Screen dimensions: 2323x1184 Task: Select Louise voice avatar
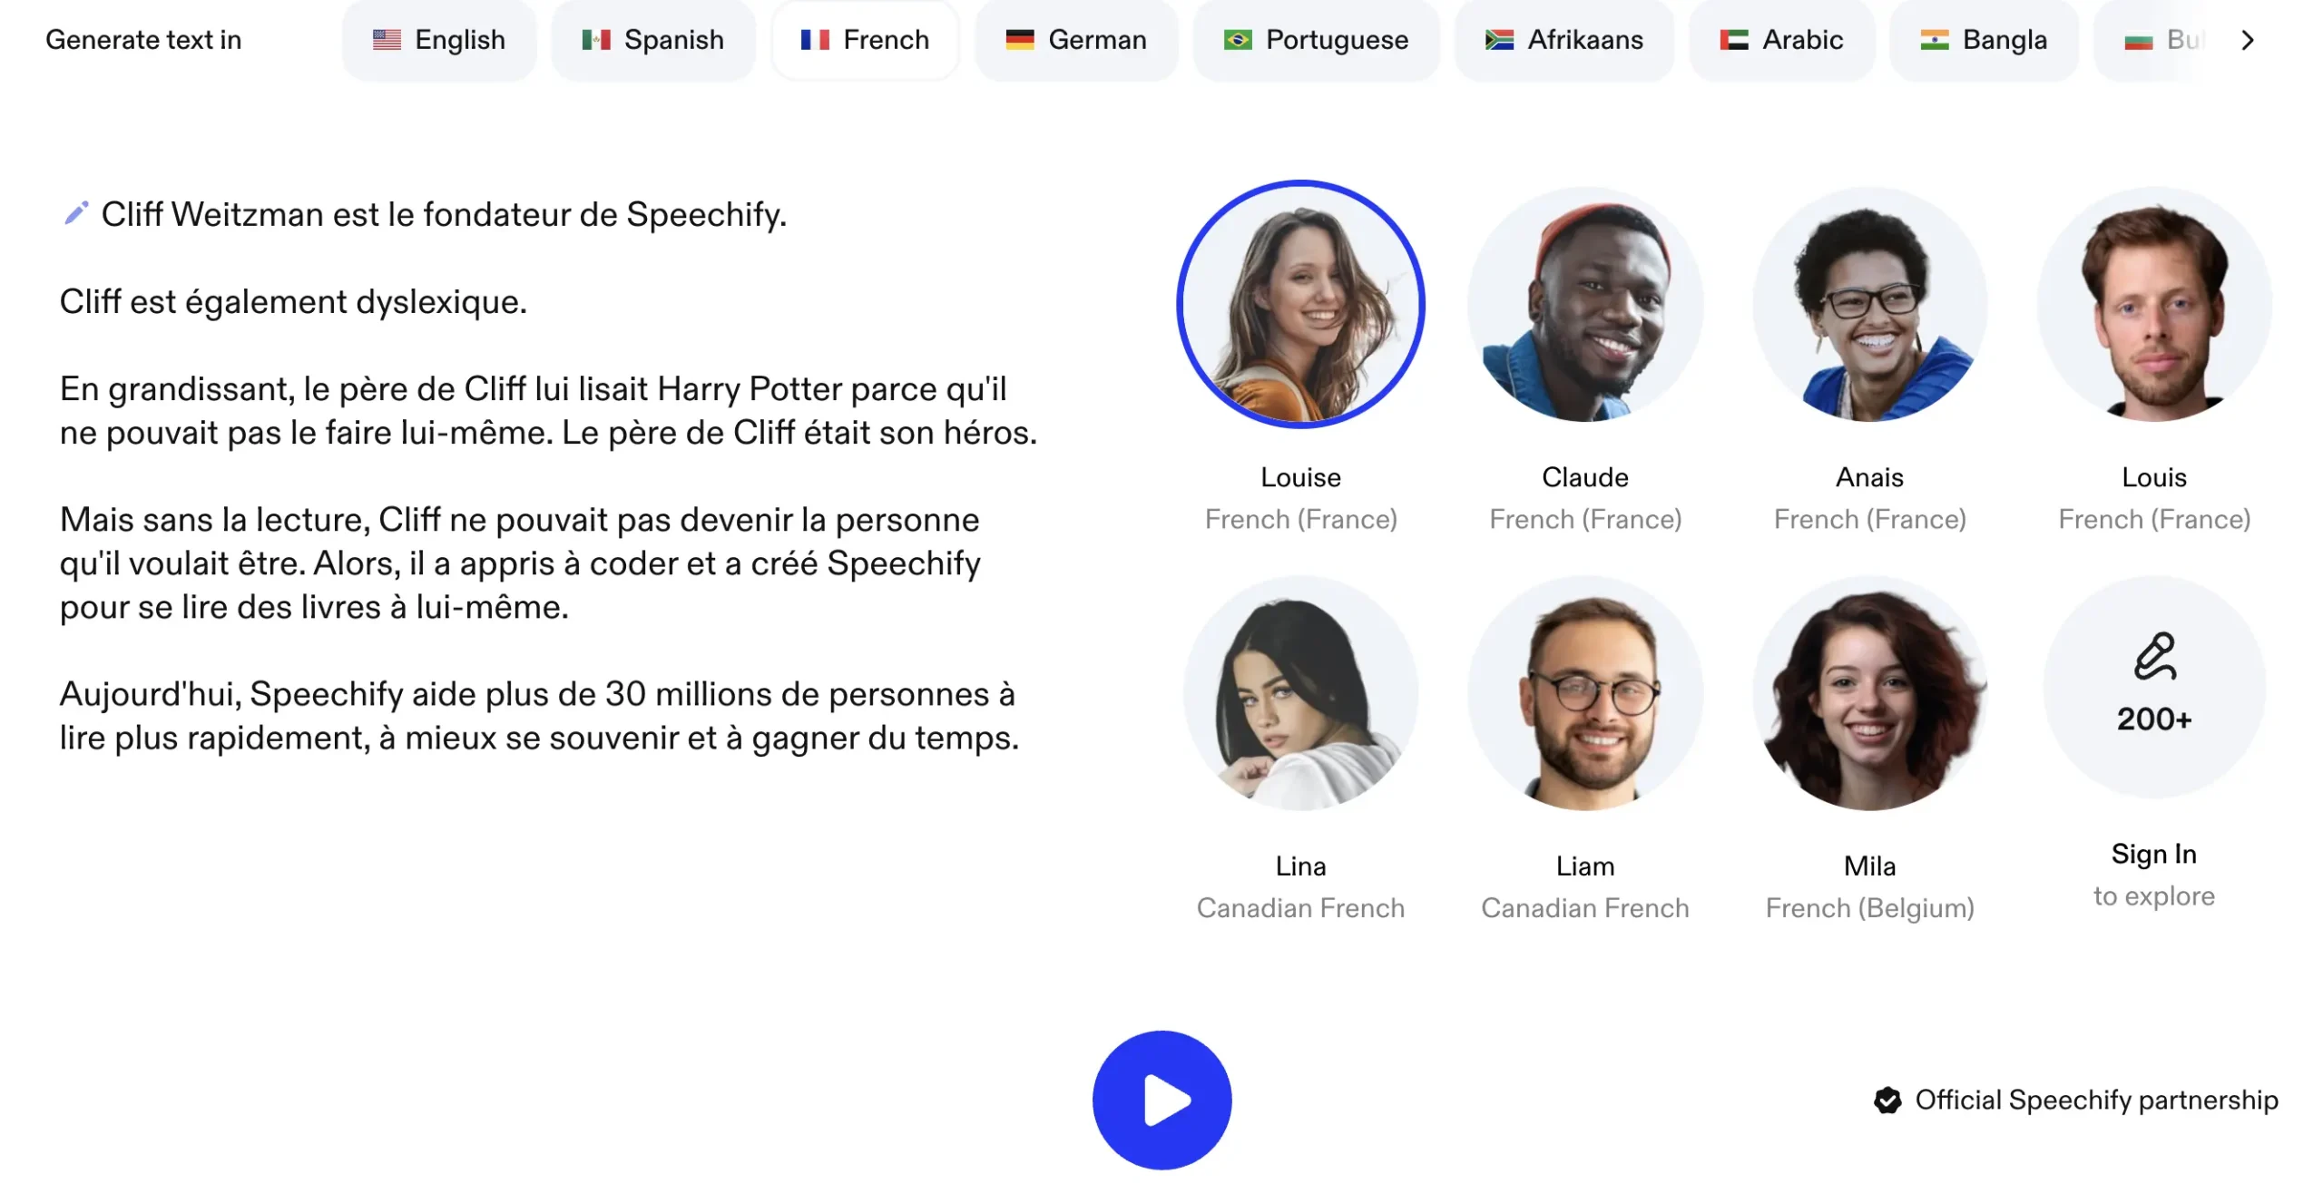click(1300, 304)
